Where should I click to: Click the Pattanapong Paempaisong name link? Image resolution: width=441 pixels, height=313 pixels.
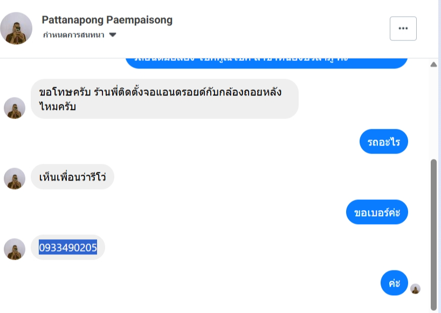(107, 20)
